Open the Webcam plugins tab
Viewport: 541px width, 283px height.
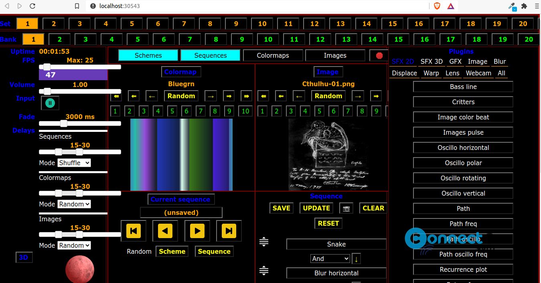[x=478, y=73]
